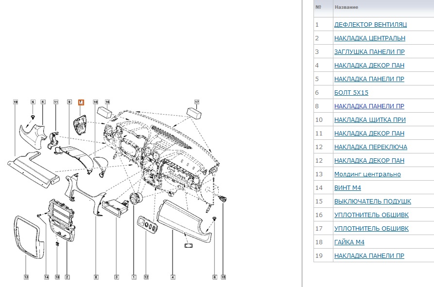Open НАКЛАДКА ДЕКОР ПАН link in row 11

(x=369, y=133)
